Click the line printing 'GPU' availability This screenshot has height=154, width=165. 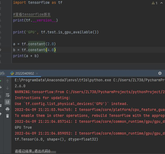pos(56,32)
